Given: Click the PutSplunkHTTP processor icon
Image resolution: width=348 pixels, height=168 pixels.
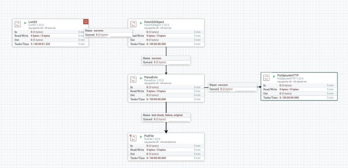Looking at the screenshot, I should pyautogui.click(x=266, y=77).
